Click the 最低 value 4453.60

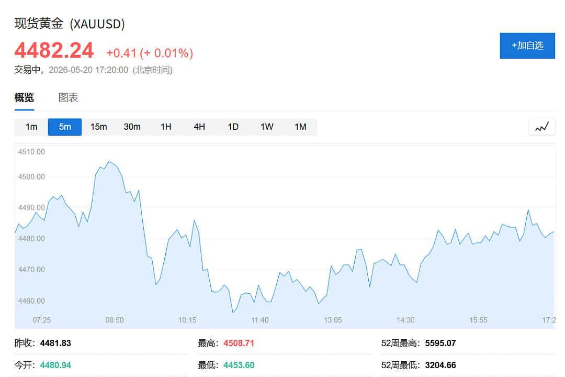(239, 365)
